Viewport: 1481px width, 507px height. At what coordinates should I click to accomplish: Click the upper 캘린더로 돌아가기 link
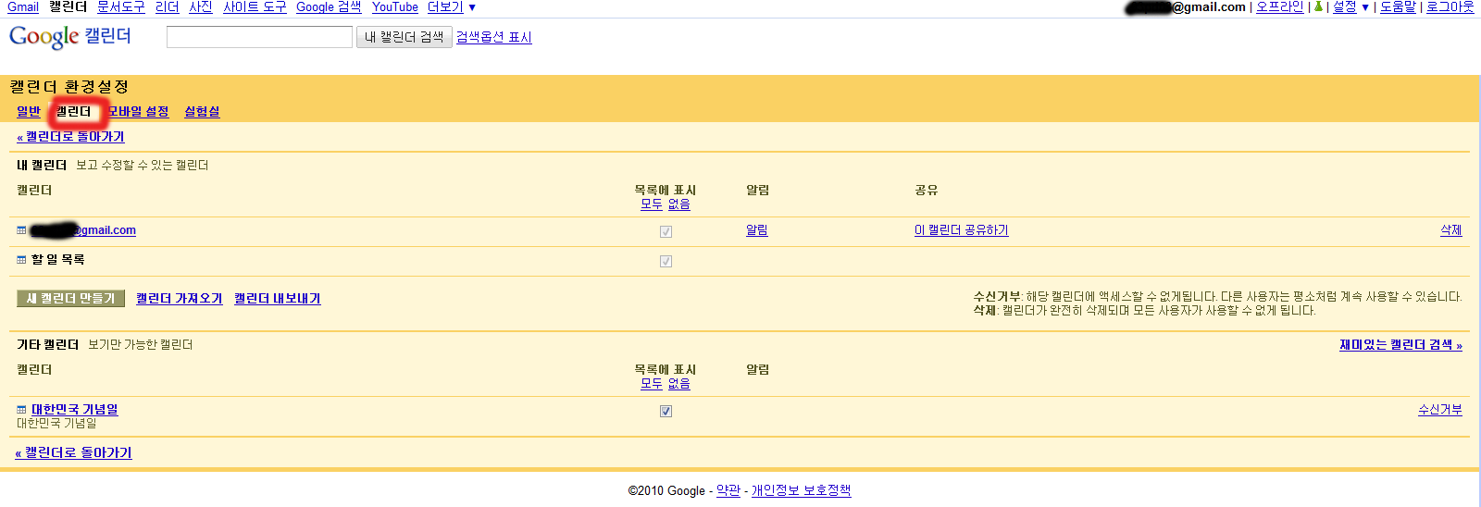coord(70,136)
